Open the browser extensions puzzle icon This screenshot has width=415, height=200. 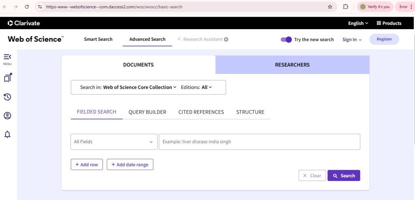tap(346, 7)
